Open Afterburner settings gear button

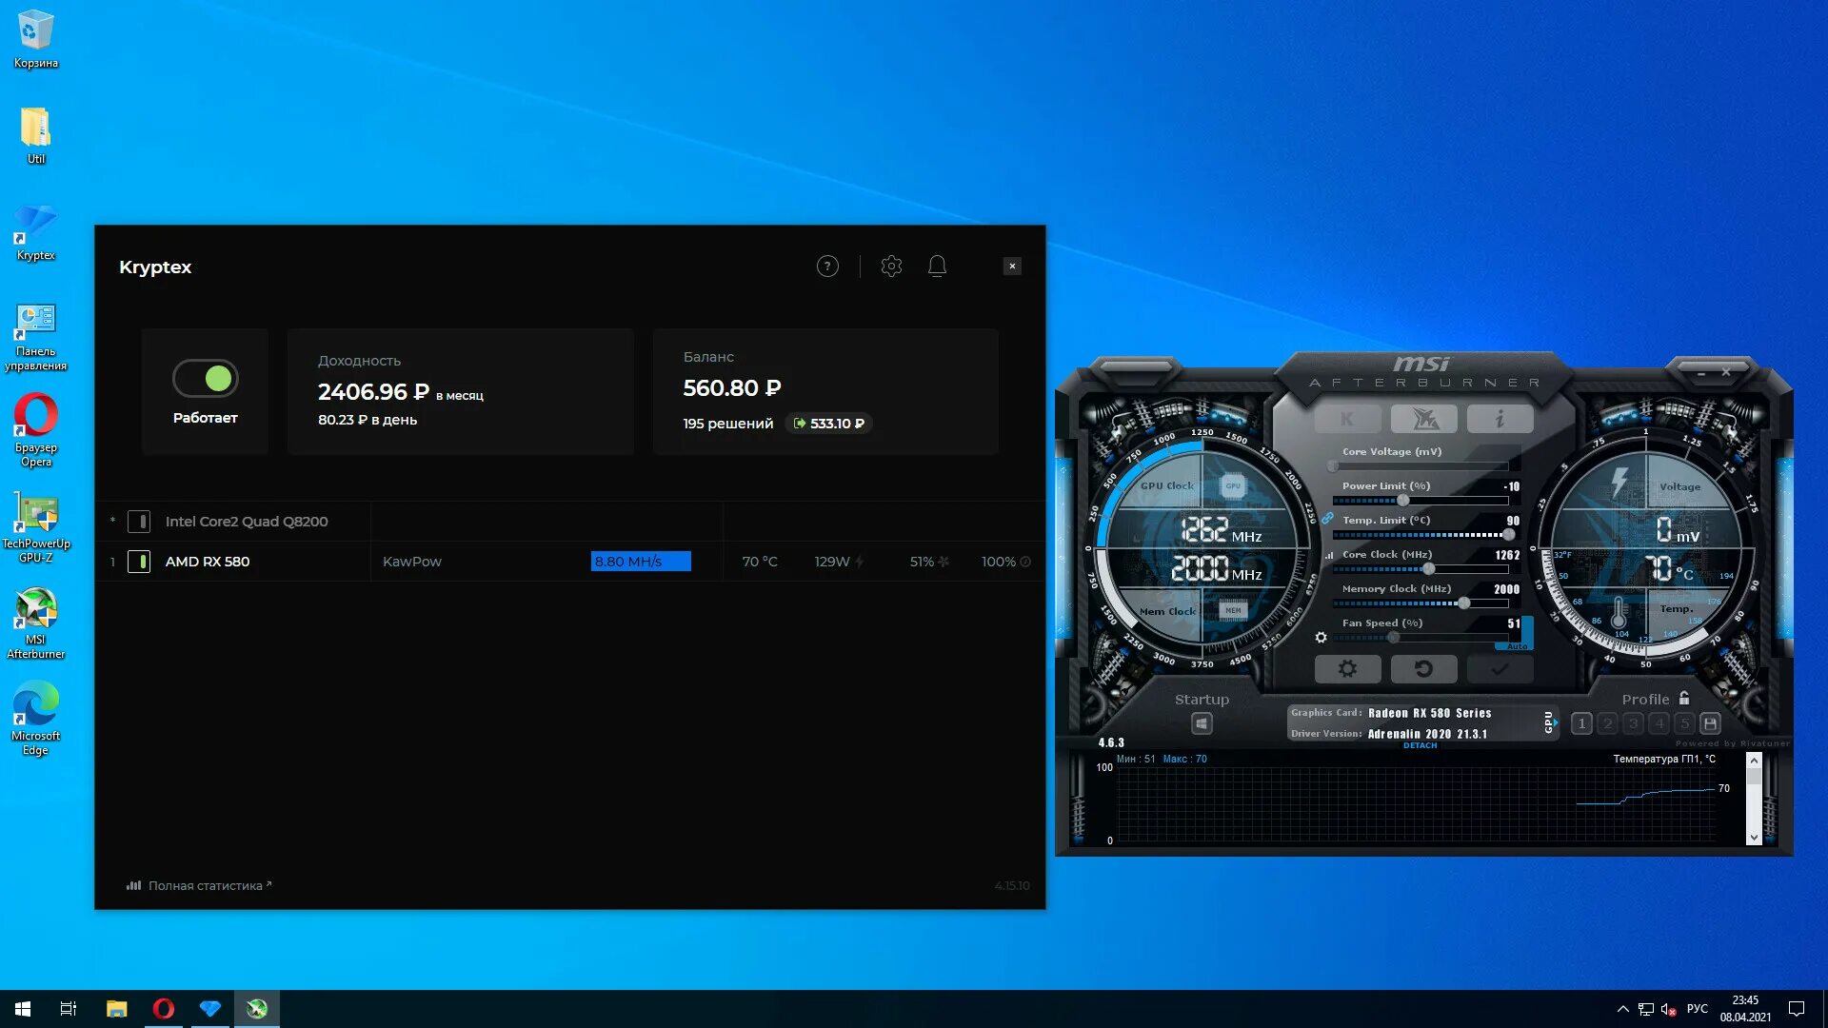(x=1347, y=669)
